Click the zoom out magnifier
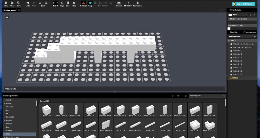Image resolution: width=260 pixels, height=138 pixels. [40, 3]
